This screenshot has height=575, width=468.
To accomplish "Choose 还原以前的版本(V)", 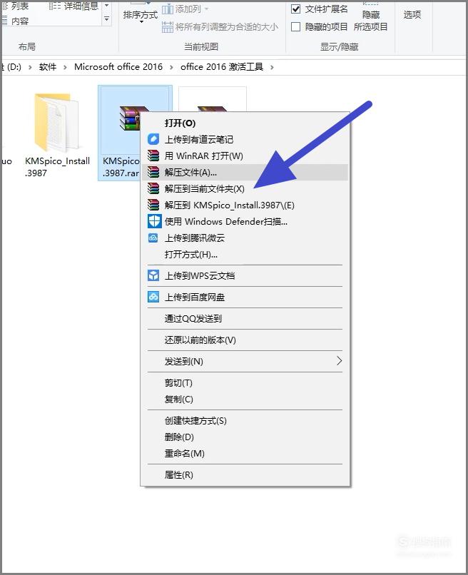I will [245, 340].
